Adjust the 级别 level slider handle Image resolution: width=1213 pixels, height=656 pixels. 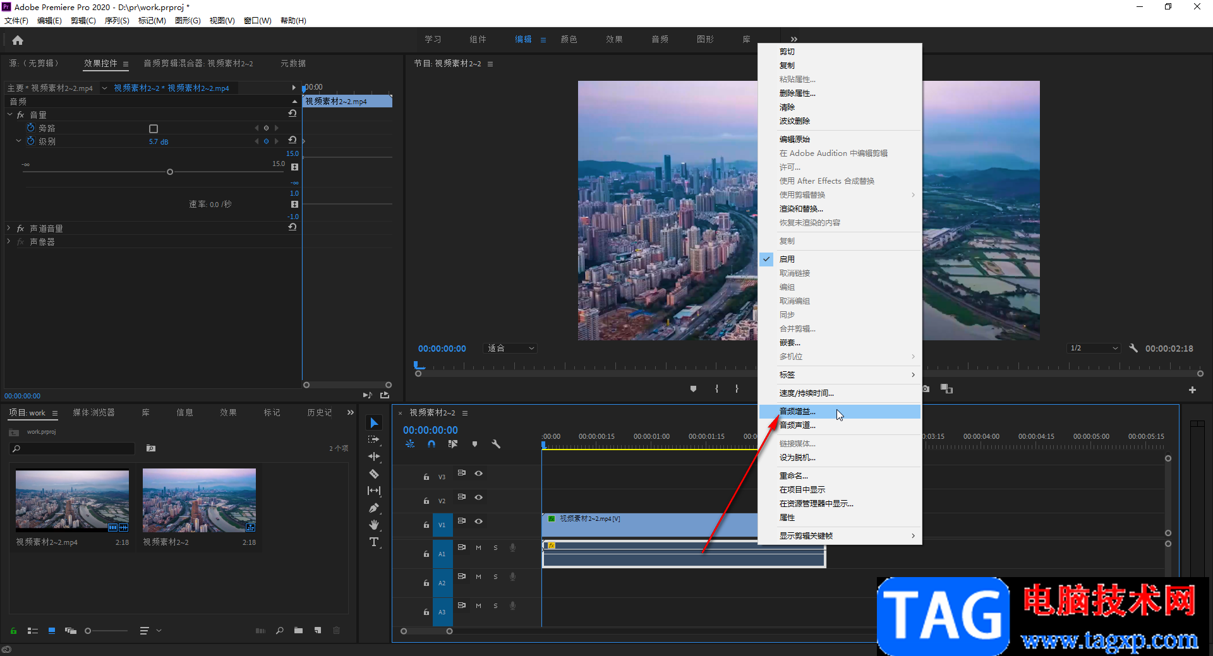point(169,172)
